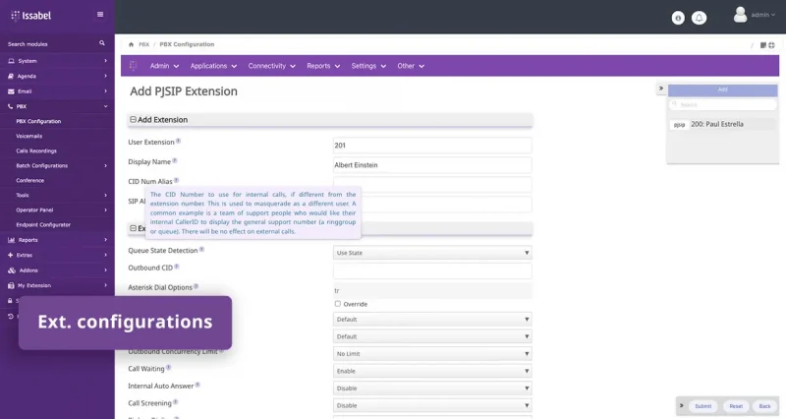The width and height of the screenshot is (786, 419).
Task: Click the Display Name input field
Action: click(432, 165)
